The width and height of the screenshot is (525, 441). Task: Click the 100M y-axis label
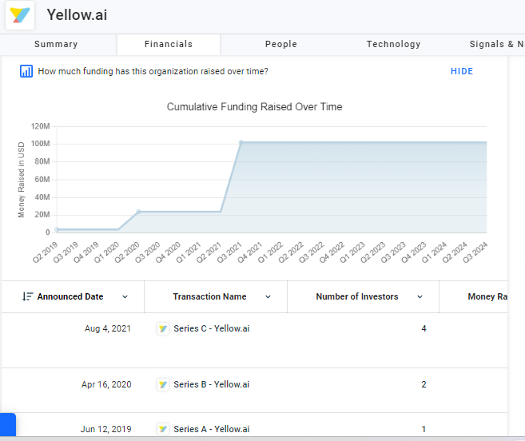[41, 144]
